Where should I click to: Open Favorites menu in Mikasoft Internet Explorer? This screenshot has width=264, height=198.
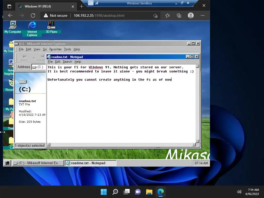click(x=55, y=49)
